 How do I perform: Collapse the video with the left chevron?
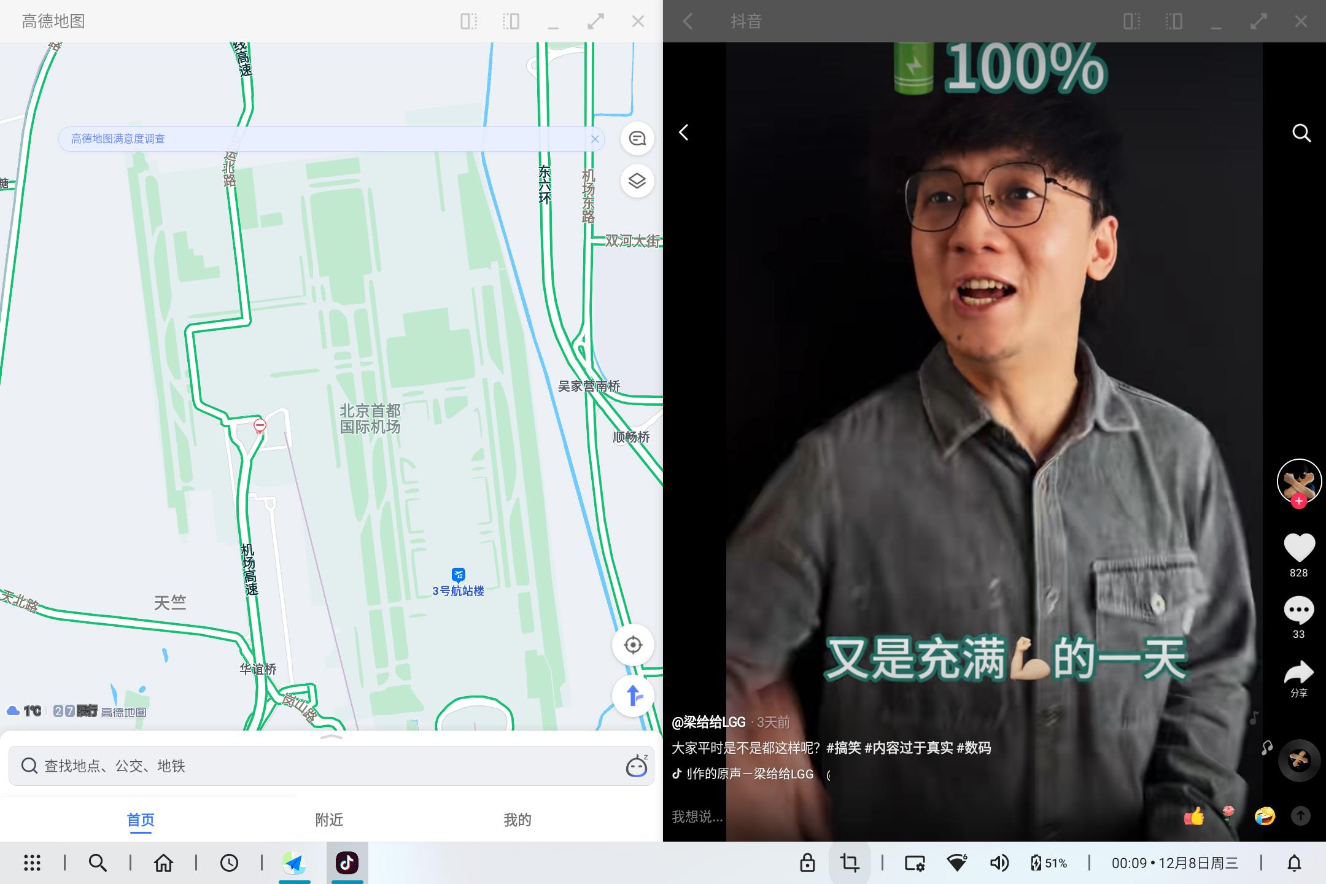click(684, 133)
